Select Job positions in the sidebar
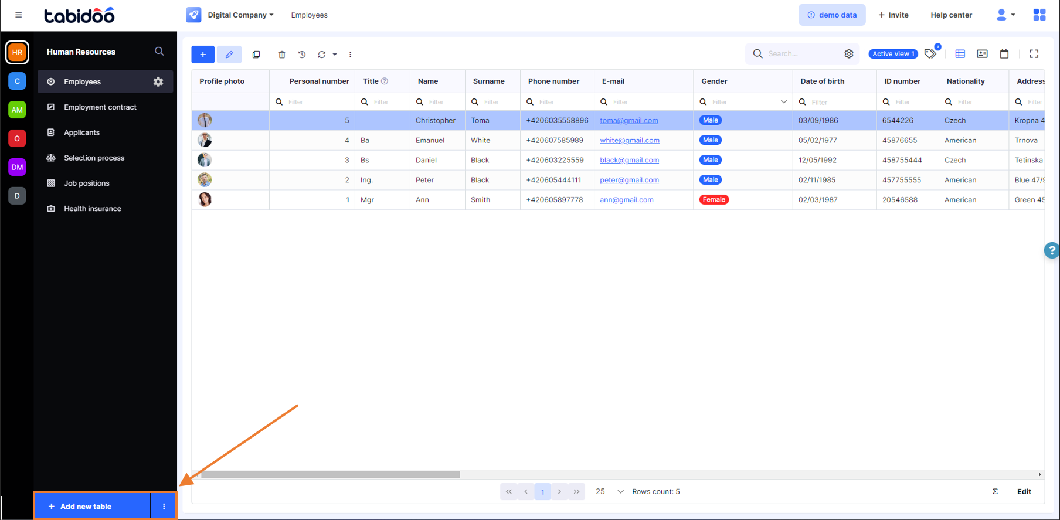This screenshot has height=520, width=1060. point(86,183)
